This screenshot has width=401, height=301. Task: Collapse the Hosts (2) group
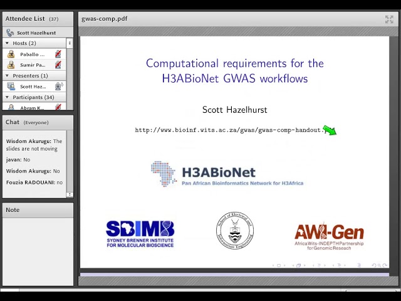point(7,43)
